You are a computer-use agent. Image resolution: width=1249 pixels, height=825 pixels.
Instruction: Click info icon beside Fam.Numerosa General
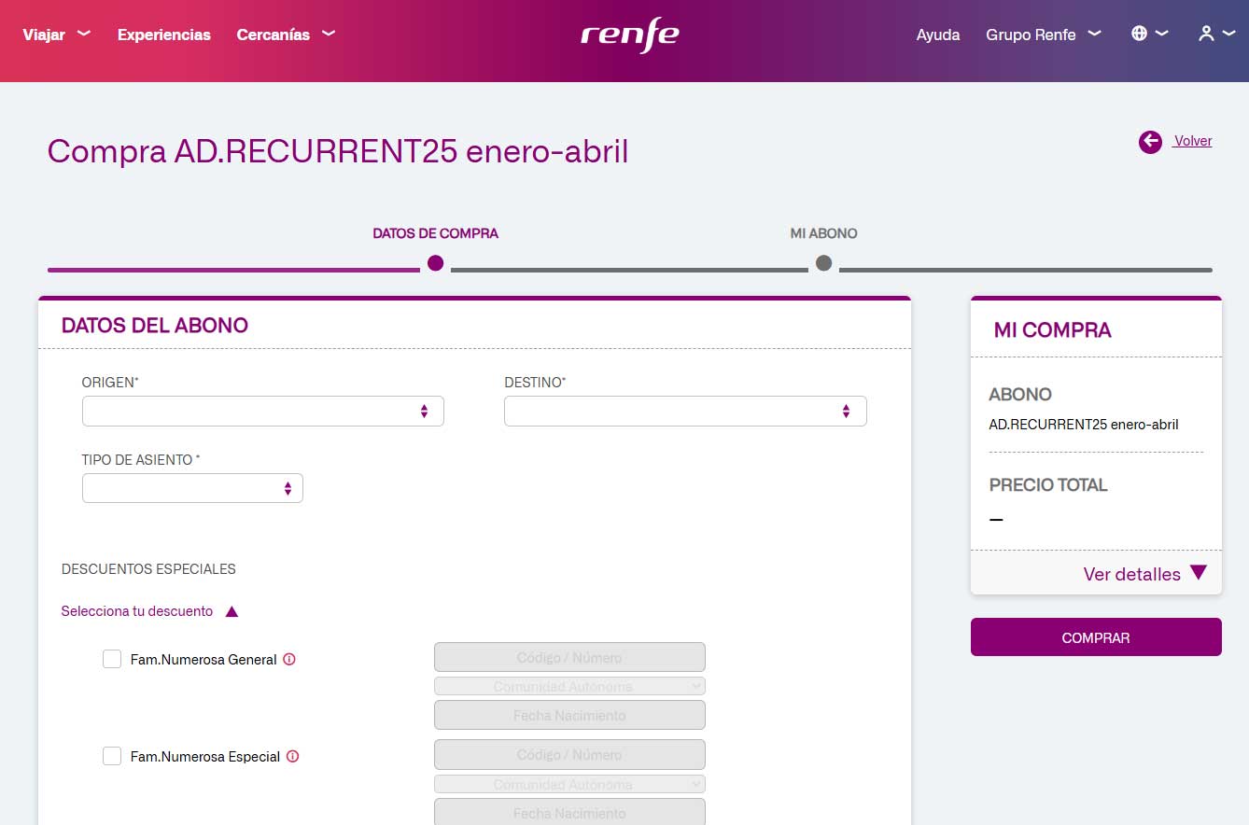(x=289, y=659)
